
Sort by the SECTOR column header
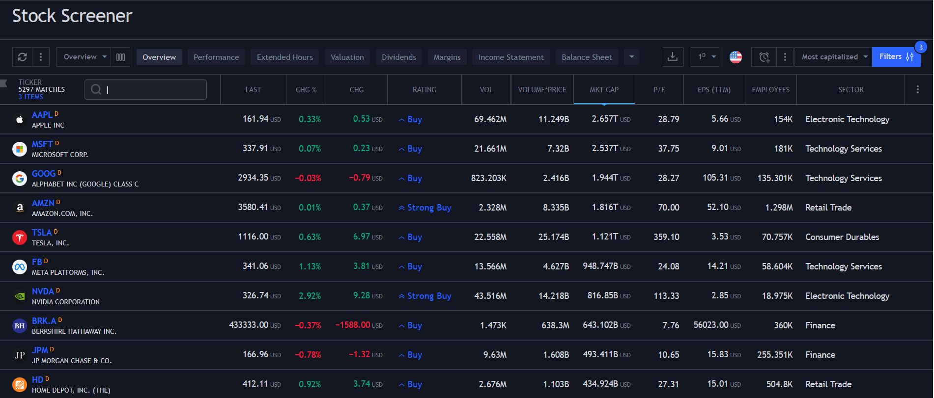(x=851, y=89)
